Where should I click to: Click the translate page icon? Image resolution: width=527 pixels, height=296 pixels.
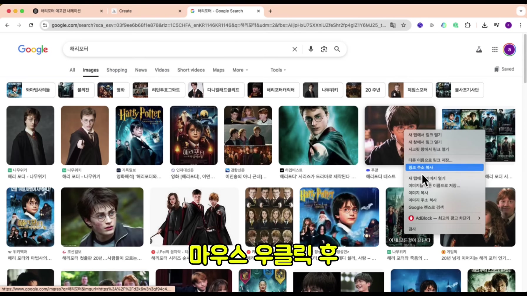[x=393, y=25]
